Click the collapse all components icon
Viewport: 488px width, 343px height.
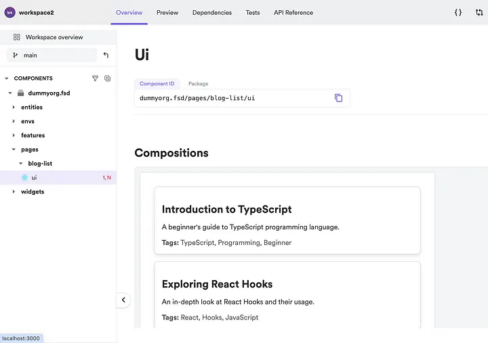(x=107, y=78)
